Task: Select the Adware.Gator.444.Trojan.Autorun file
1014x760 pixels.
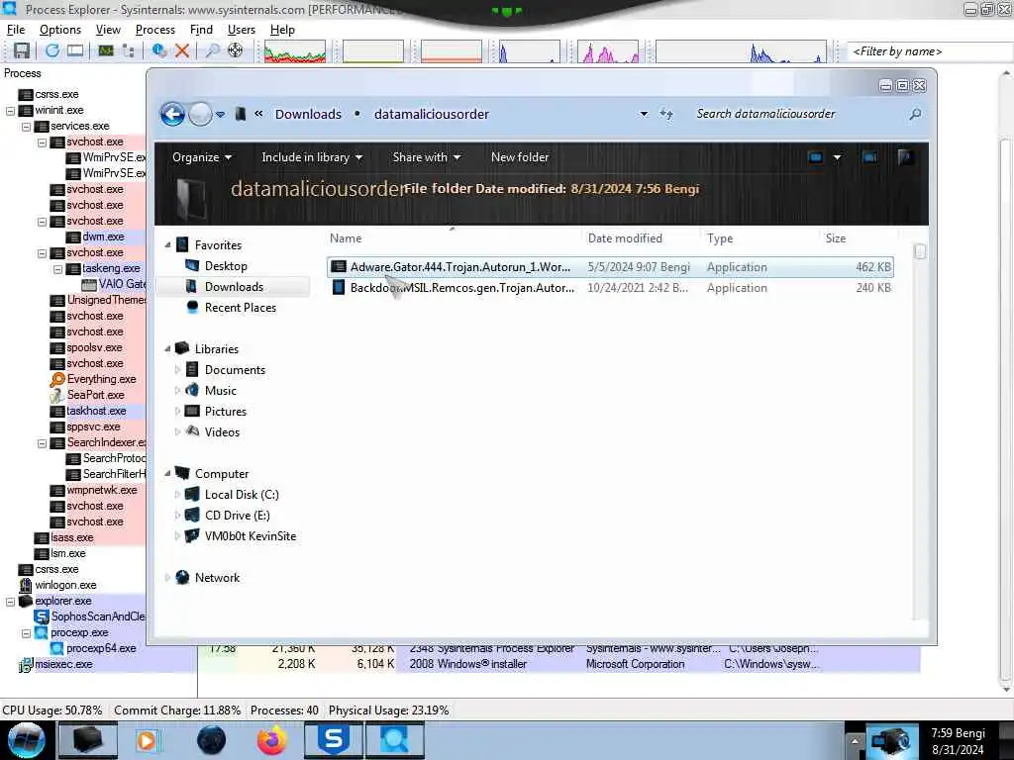Action: point(610,267)
